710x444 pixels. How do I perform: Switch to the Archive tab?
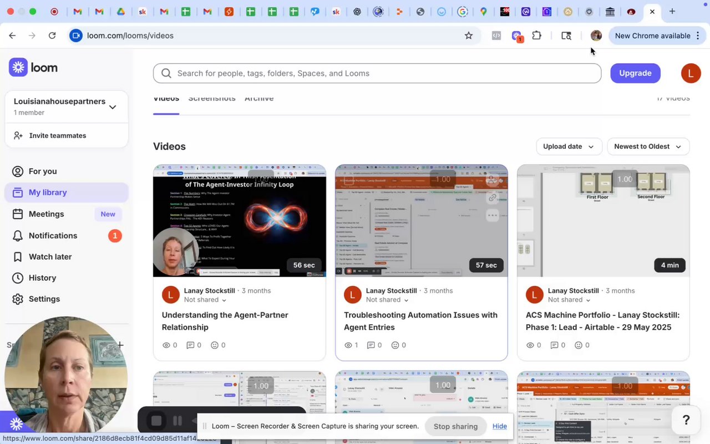(259, 99)
